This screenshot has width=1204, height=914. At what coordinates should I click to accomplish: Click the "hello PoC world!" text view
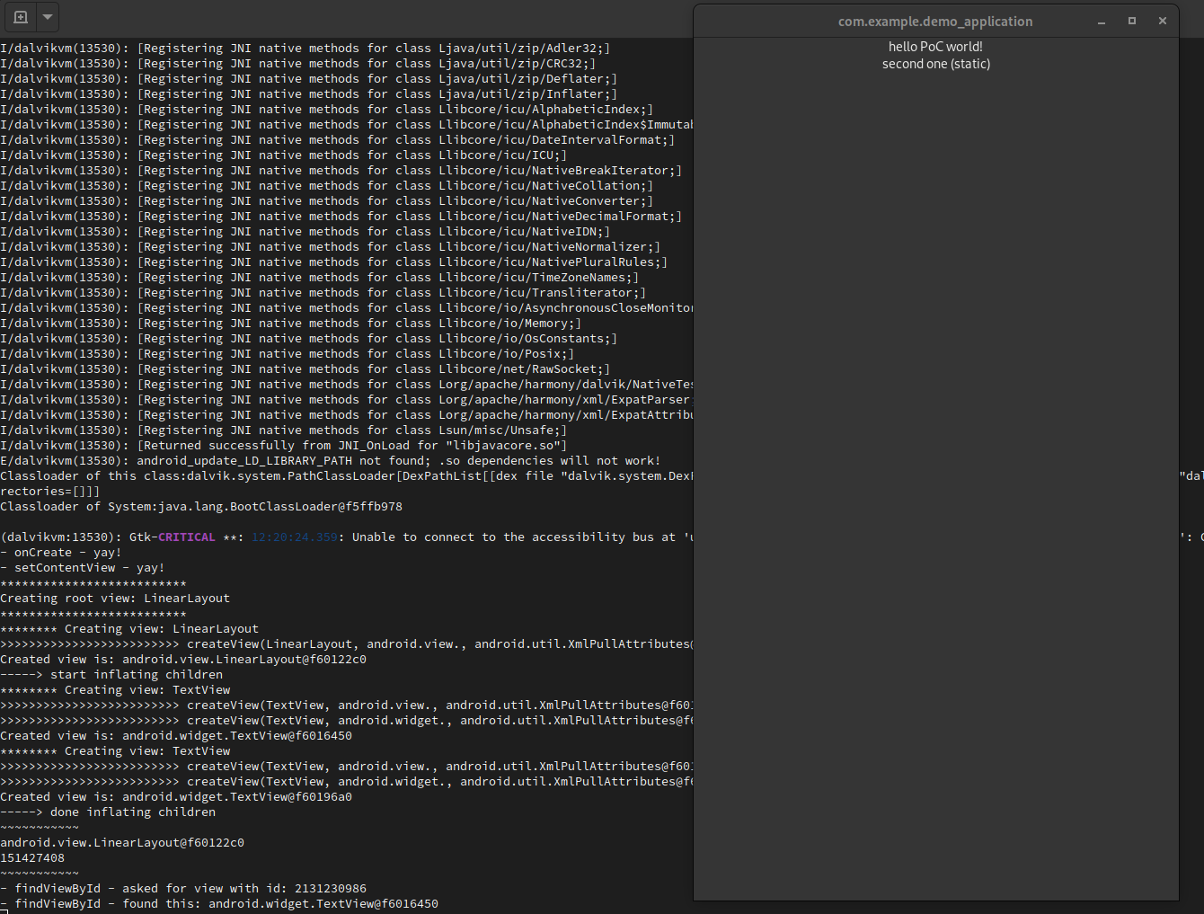tap(935, 47)
